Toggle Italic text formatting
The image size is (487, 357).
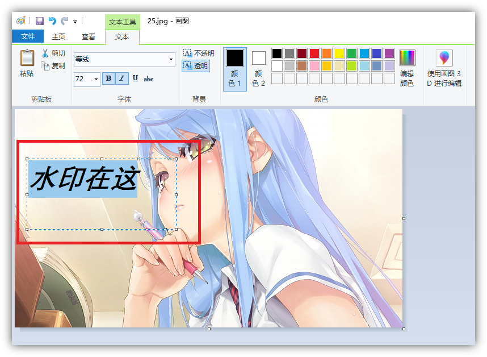tap(121, 78)
